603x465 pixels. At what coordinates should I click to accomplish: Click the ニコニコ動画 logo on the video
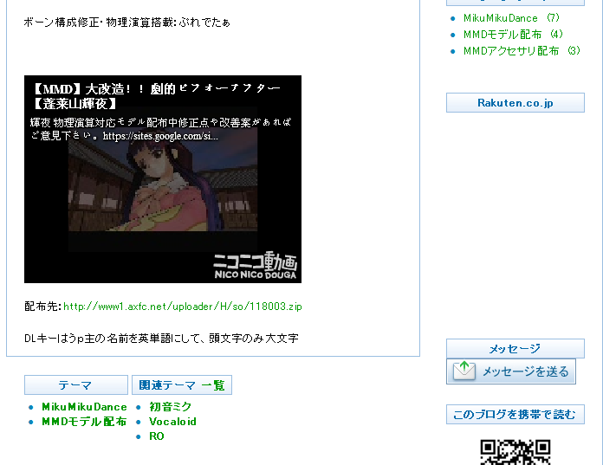(x=256, y=265)
